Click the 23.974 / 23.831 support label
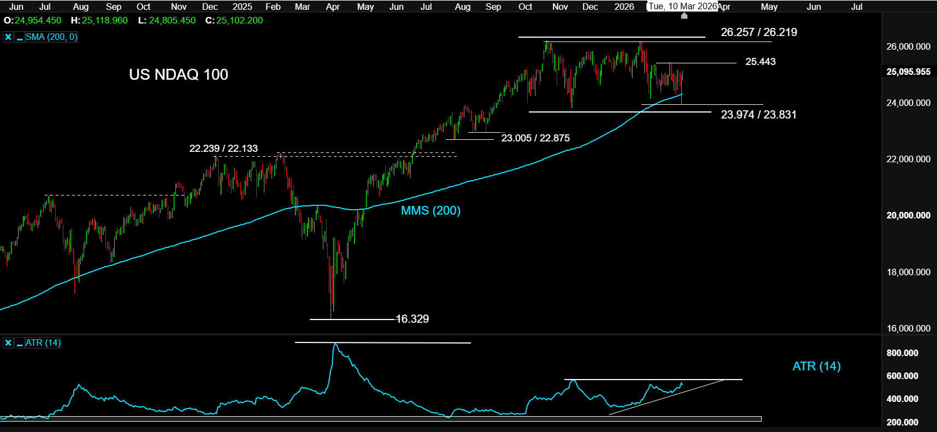937x432 pixels. 758,115
